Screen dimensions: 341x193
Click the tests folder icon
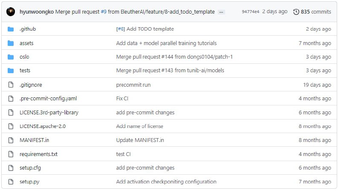click(x=11, y=71)
